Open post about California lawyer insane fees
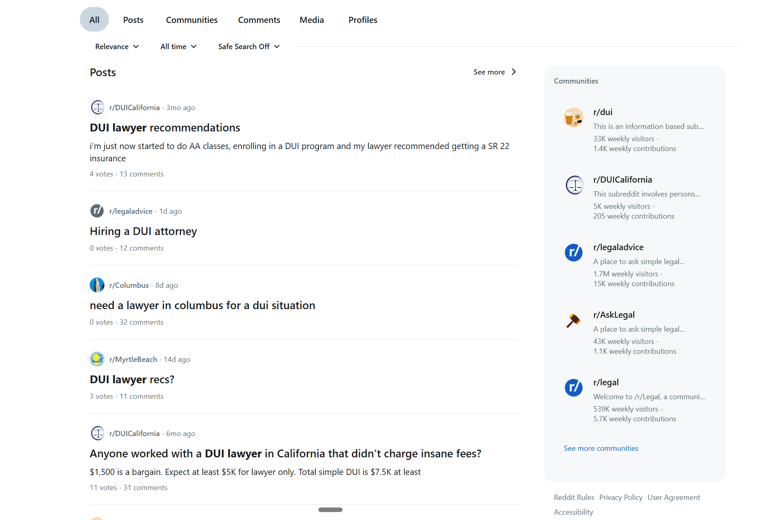This screenshot has height=520, width=767. pos(285,454)
